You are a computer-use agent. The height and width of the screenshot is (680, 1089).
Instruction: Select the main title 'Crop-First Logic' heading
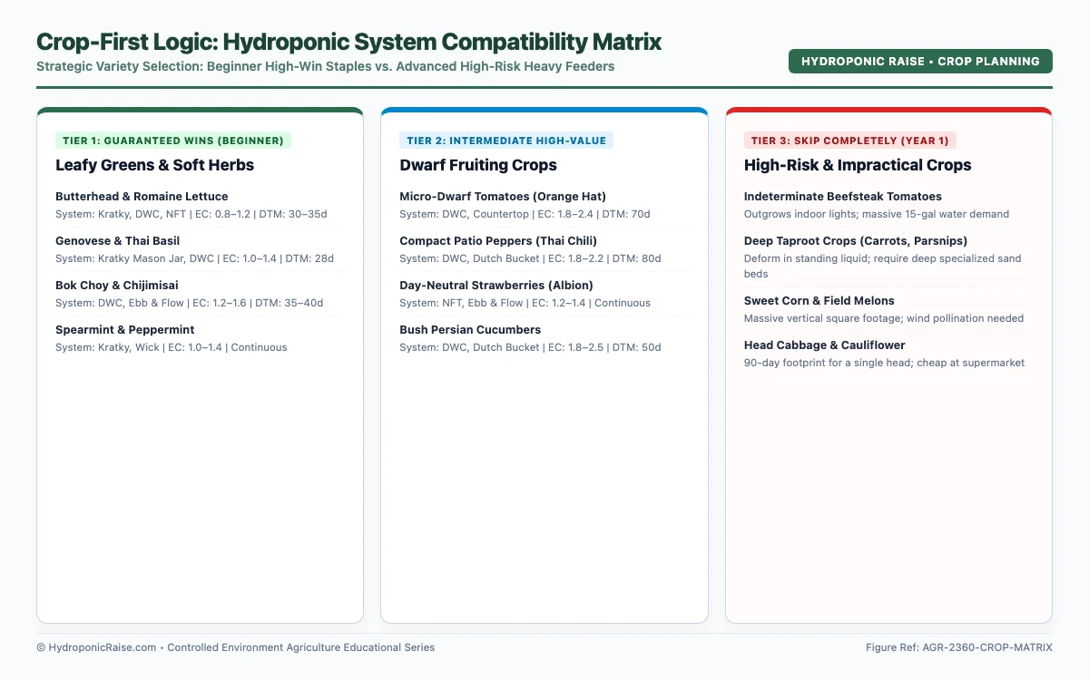[349, 42]
